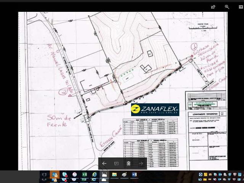Select the Photos app taskbar icon
Image resolution: width=244 pixels, height=183 pixels.
pyautogui.click(x=104, y=175)
